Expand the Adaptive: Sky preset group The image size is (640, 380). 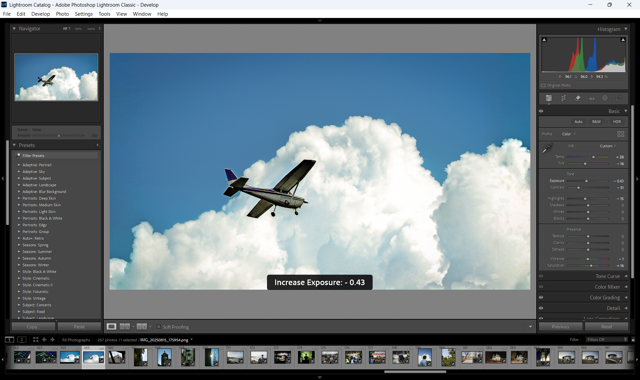(19, 172)
